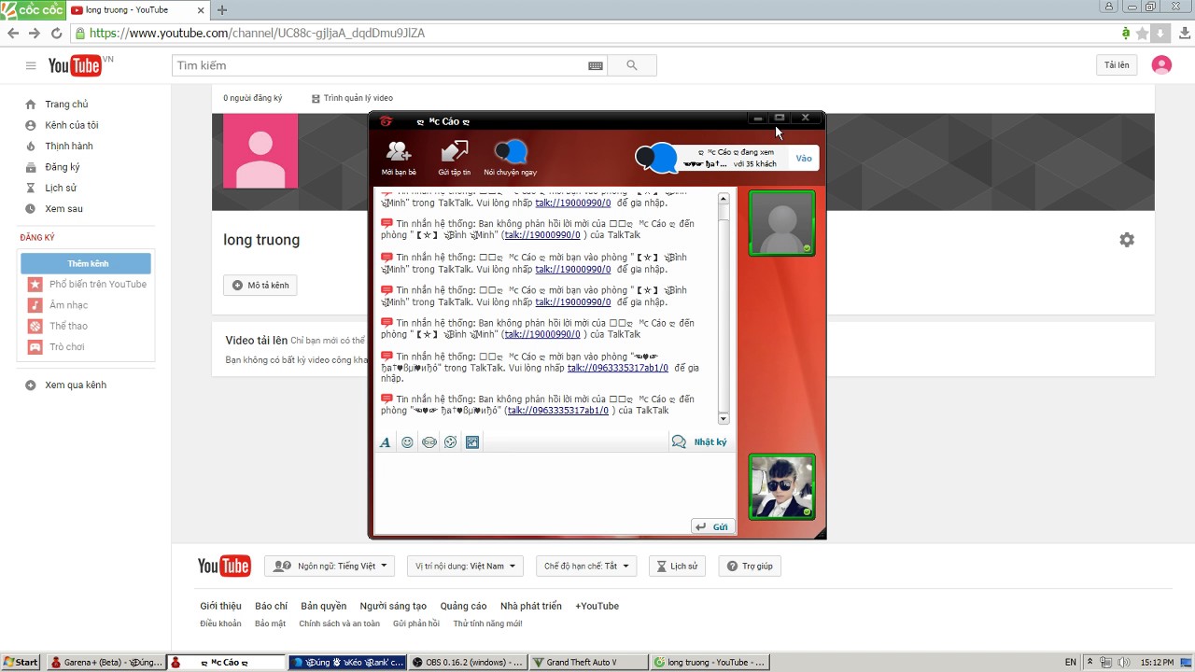Open the pink account avatar menu
Viewport: 1195px width, 672px height.
[1161, 65]
